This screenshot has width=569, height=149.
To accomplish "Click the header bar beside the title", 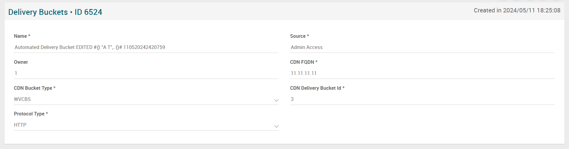I will point(273,12).
